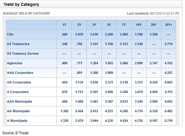Open AAA Municipals category
The image size is (185, 136).
20,101
